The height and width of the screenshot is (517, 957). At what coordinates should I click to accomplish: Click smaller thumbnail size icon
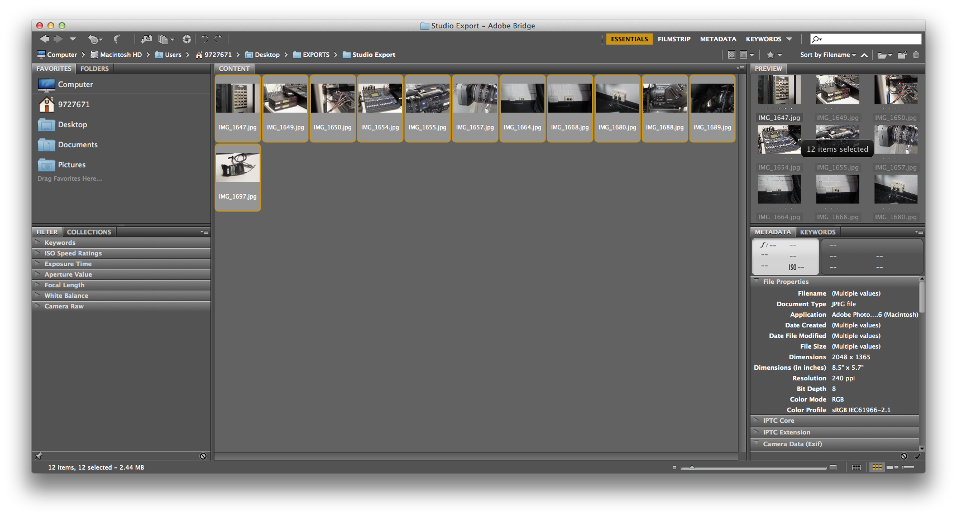point(674,467)
